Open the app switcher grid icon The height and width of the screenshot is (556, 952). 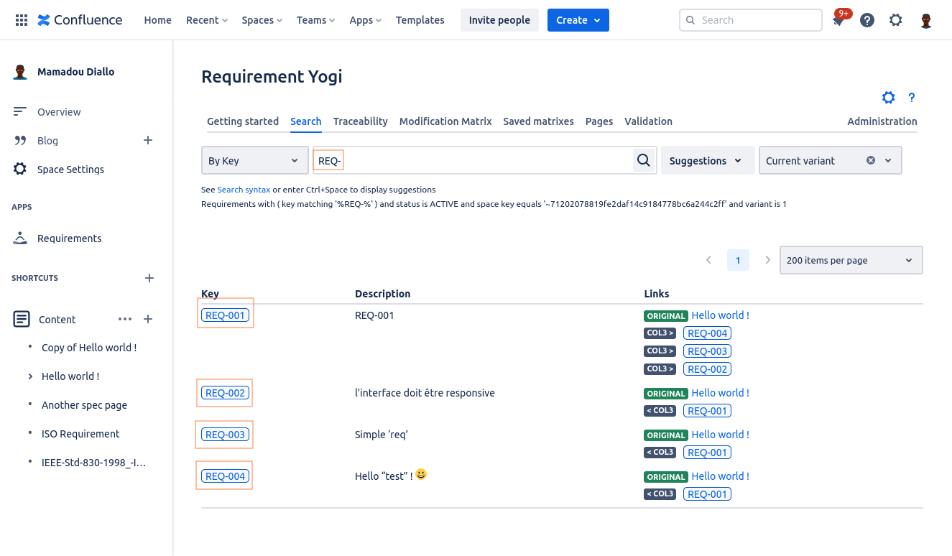pos(22,20)
